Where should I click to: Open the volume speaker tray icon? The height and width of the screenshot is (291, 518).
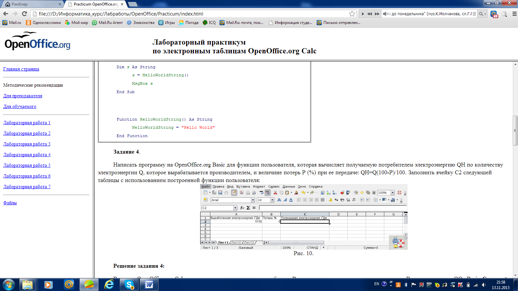tap(484, 285)
